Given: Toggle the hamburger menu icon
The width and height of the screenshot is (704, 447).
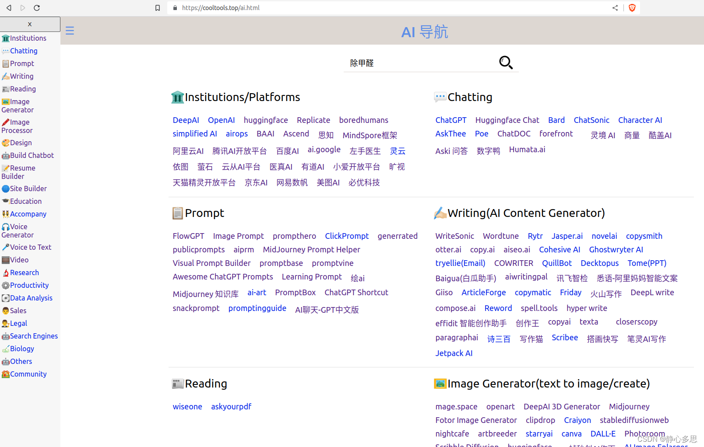Looking at the screenshot, I should coord(70,31).
